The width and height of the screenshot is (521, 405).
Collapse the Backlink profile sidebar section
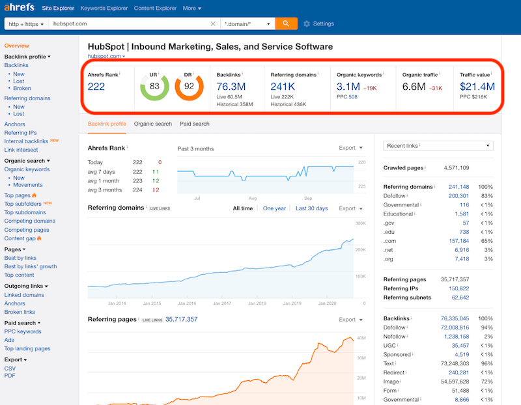pos(27,57)
